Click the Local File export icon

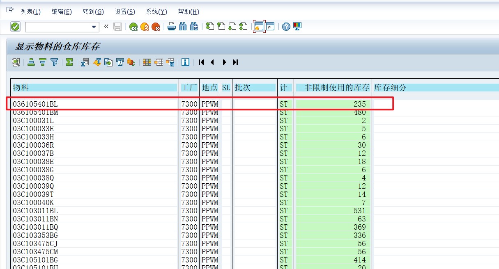[108, 62]
